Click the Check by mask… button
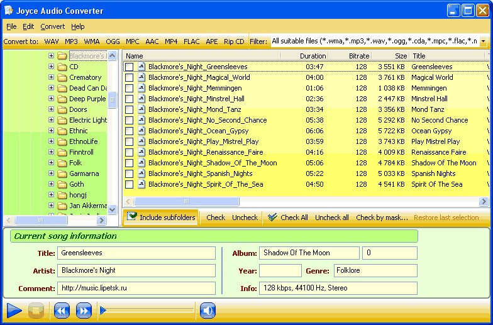The width and height of the screenshot is (493, 325). 382,218
